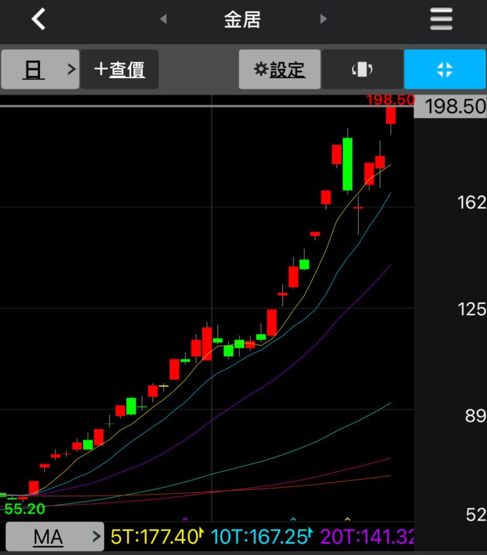Tap the 金居 stock title

pyautogui.click(x=242, y=19)
